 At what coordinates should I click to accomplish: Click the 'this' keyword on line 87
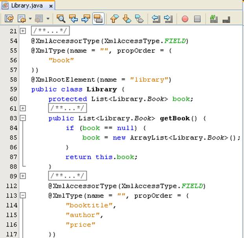[x=104, y=157]
